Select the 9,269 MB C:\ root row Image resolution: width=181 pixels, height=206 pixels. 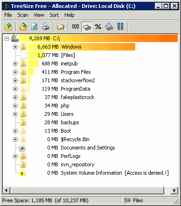point(98,38)
